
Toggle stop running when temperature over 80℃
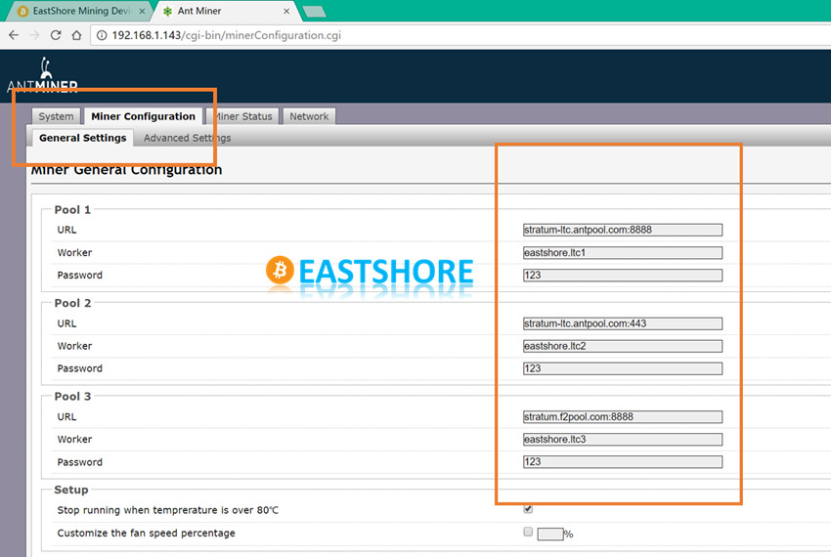528,509
